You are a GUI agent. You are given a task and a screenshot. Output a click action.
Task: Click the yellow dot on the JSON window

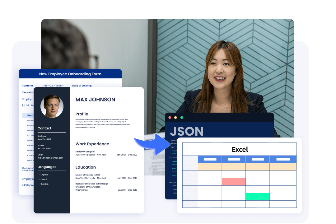tap(175, 118)
